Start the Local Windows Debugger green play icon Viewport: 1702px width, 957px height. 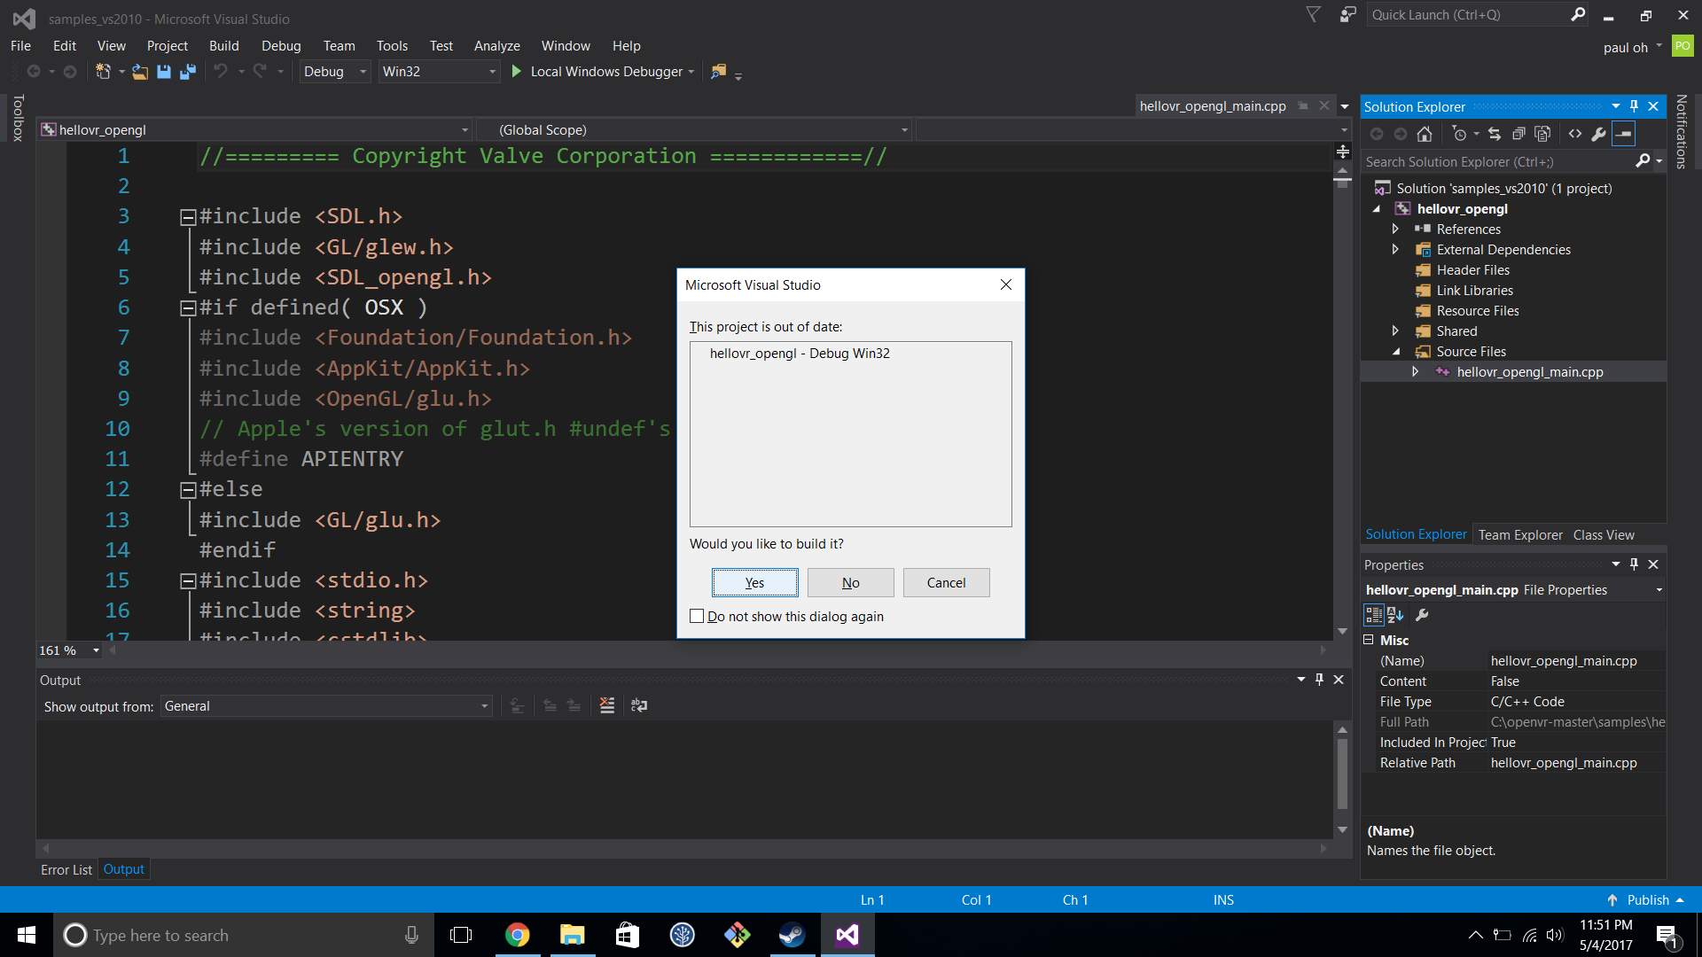point(516,71)
